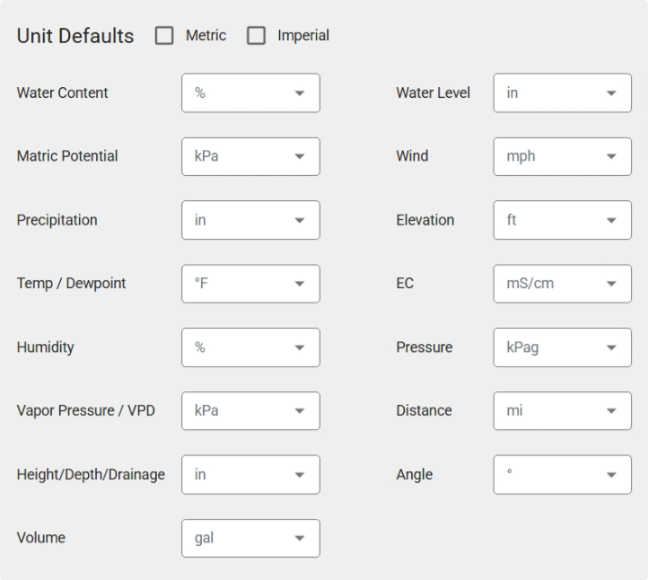Open the Volume unit dropdown
This screenshot has height=580, width=648.
[250, 539]
